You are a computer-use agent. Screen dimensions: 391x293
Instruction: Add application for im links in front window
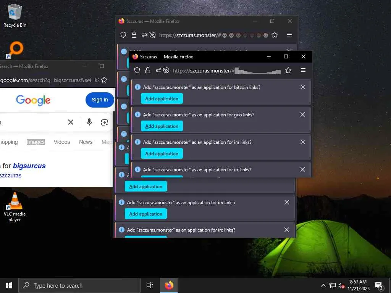click(162, 153)
